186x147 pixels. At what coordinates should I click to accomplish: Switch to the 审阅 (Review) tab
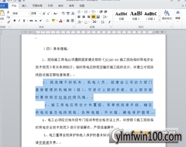click(71, 6)
